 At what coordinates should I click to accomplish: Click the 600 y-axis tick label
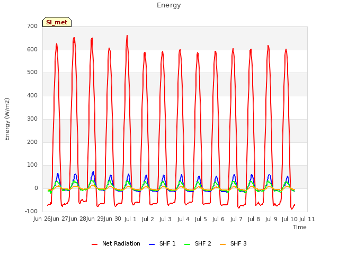pos(32,49)
